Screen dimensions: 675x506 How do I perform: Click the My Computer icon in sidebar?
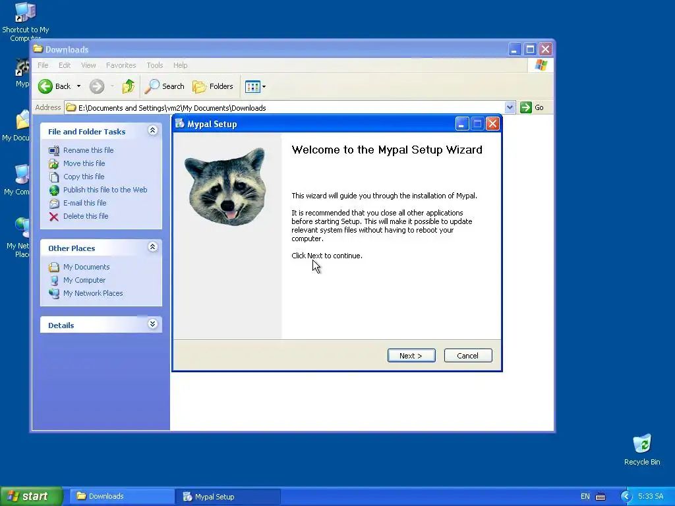tap(54, 281)
